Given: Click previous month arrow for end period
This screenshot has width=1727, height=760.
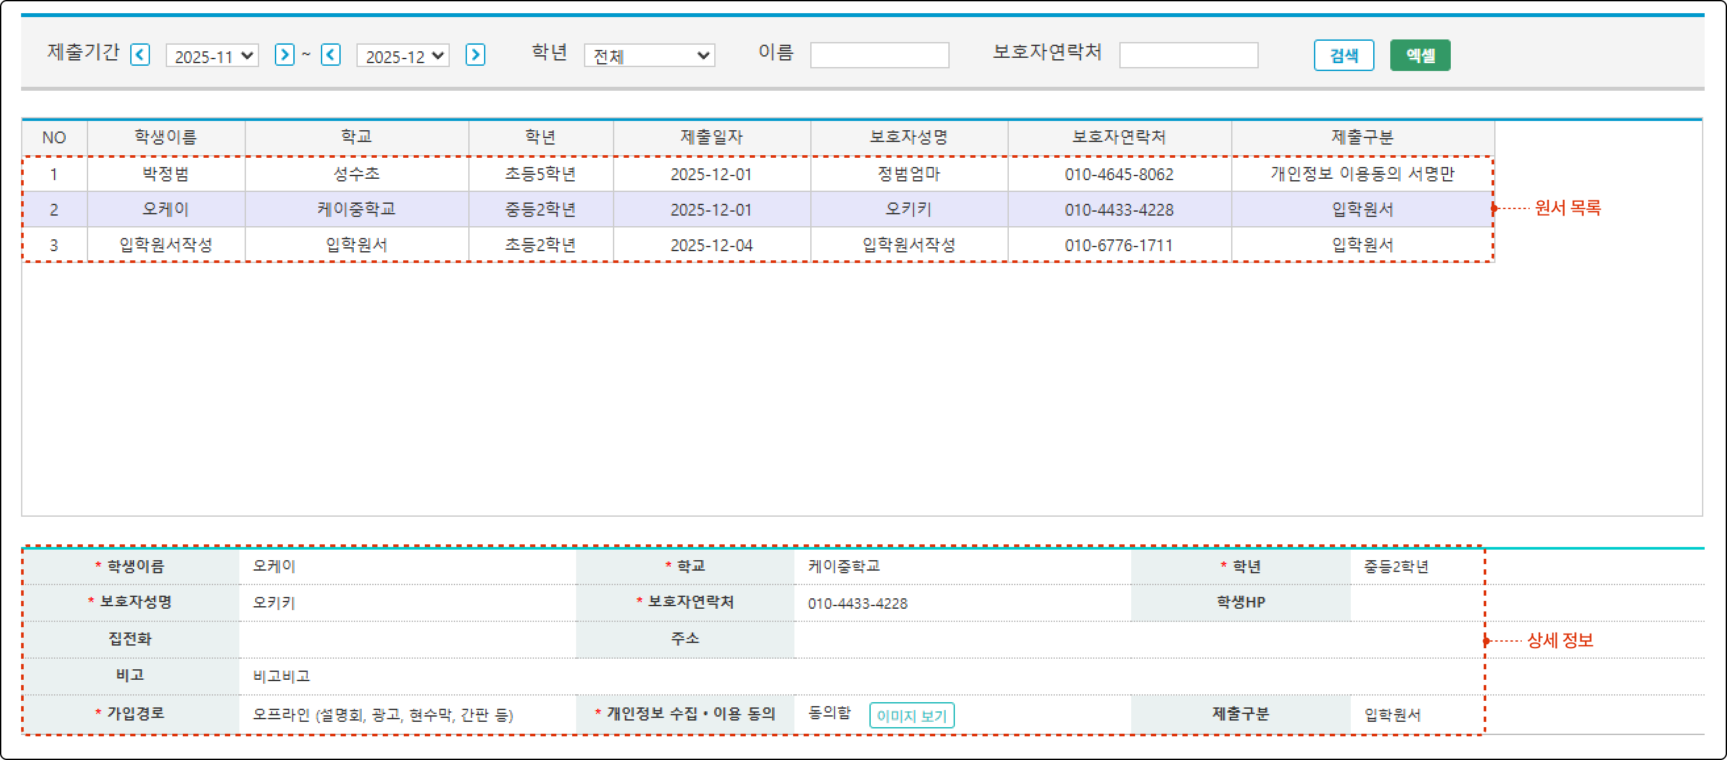Looking at the screenshot, I should pyautogui.click(x=331, y=55).
